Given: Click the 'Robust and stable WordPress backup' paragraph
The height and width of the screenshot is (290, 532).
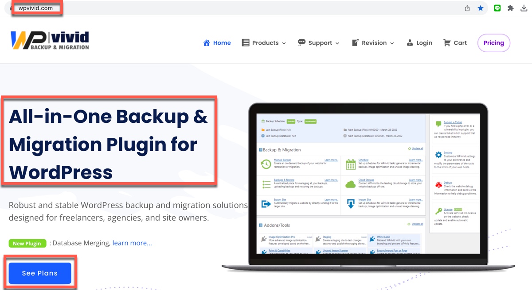Looking at the screenshot, I should click(x=129, y=212).
